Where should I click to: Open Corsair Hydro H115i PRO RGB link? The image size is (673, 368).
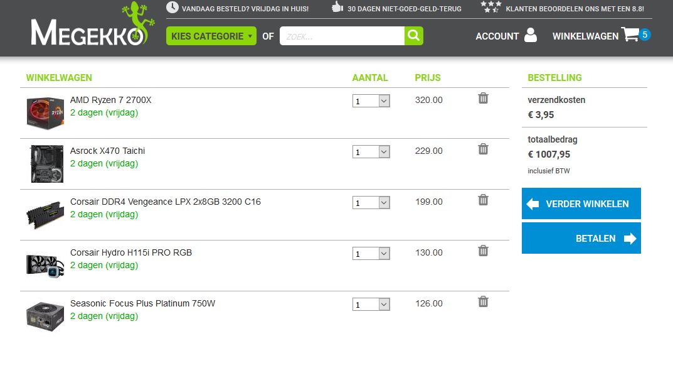(x=131, y=252)
